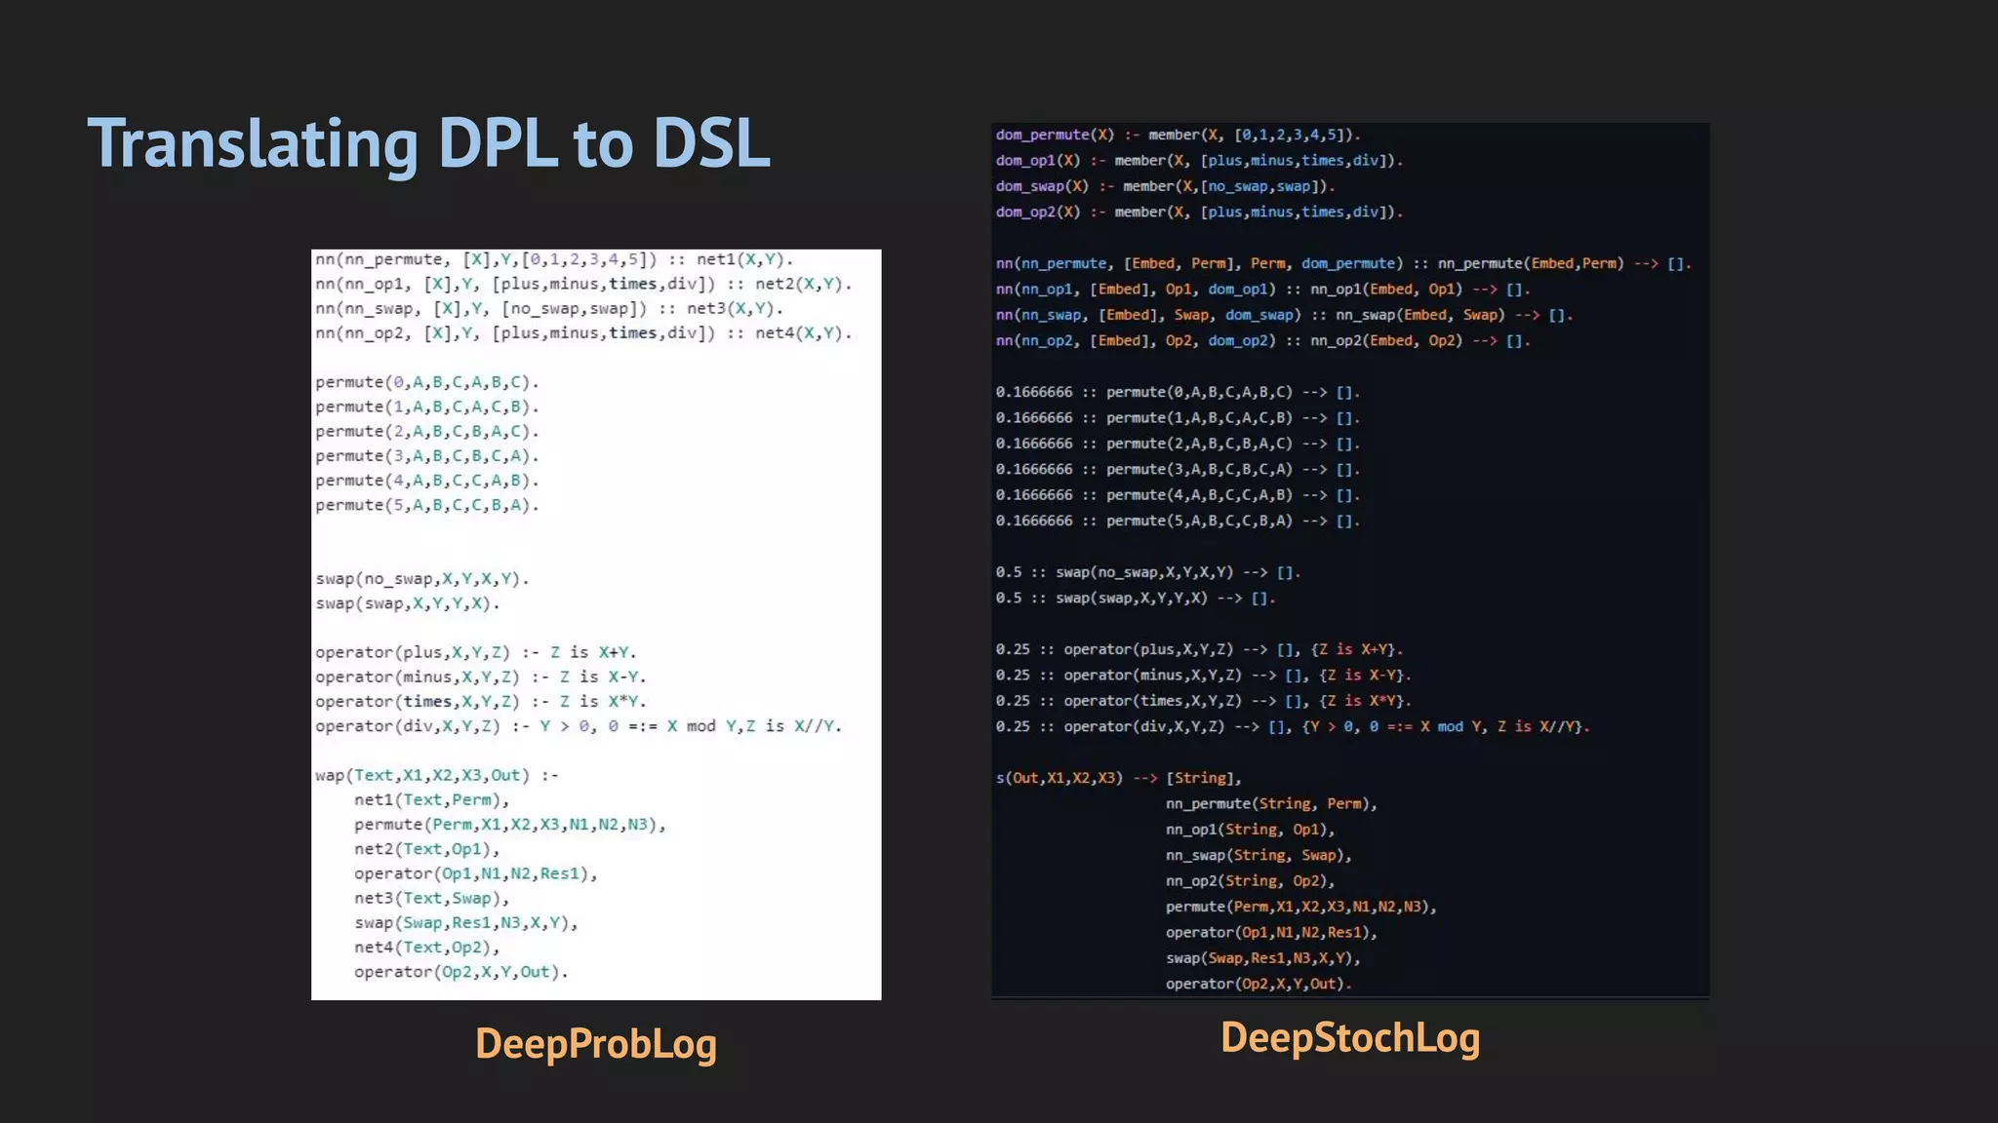Click the 'dom_swap(X)' definition line
1998x1123 pixels.
click(1165, 186)
